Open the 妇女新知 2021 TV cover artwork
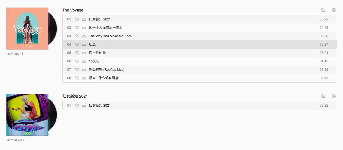Viewport: 343px width, 150px height. (27, 115)
